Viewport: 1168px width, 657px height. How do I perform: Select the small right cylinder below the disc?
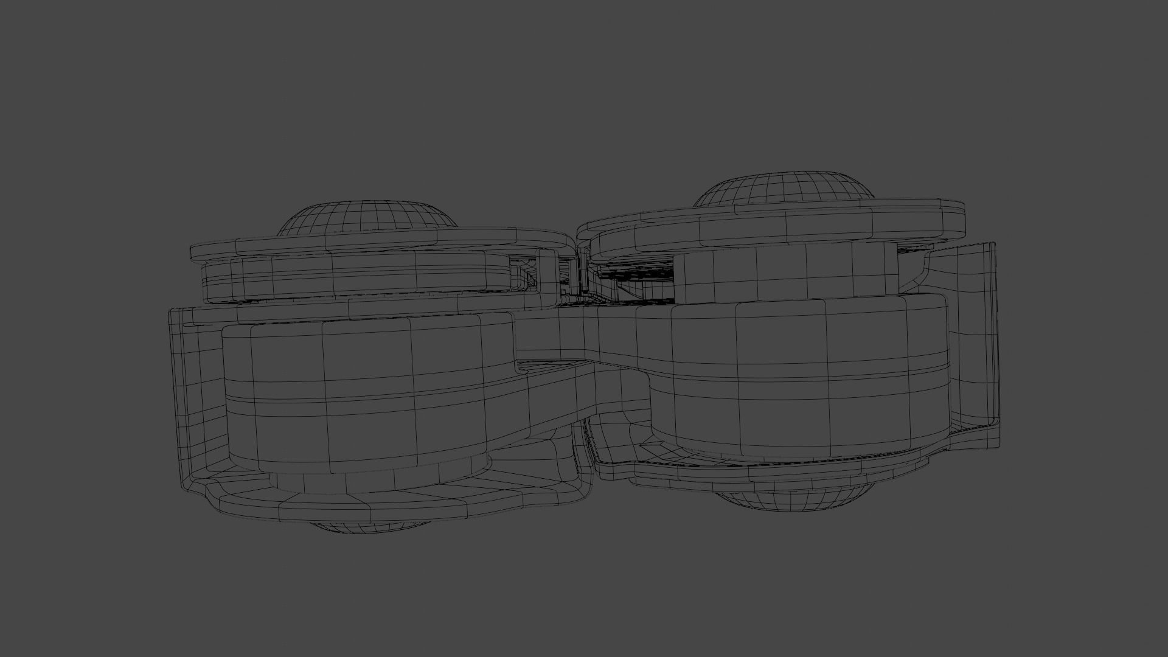pos(785,273)
